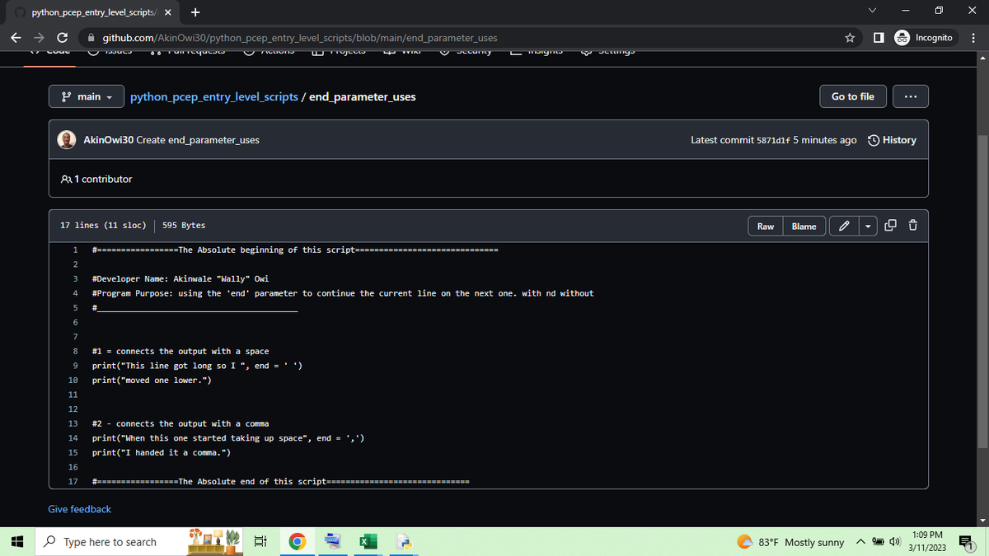Open the main branch selector
Screen dimensions: 989x556
pyautogui.click(x=86, y=96)
